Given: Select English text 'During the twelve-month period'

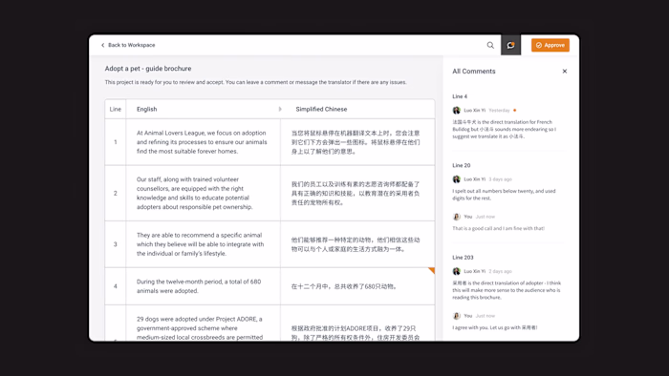Looking at the screenshot, I should [199, 286].
